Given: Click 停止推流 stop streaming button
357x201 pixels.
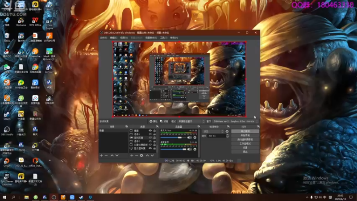Looking at the screenshot, I should (245, 131).
